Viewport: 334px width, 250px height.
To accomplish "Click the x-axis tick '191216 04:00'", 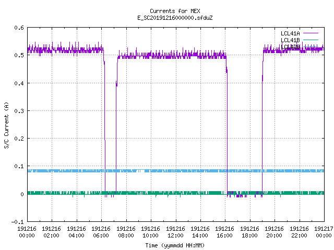I will (x=76, y=232).
